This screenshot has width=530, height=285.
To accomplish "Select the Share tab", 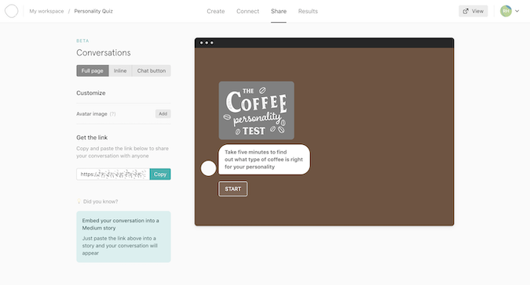I will (279, 11).
